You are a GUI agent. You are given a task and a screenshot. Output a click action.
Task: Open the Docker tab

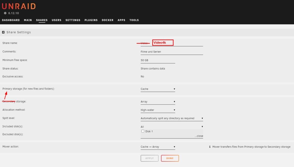108,20
